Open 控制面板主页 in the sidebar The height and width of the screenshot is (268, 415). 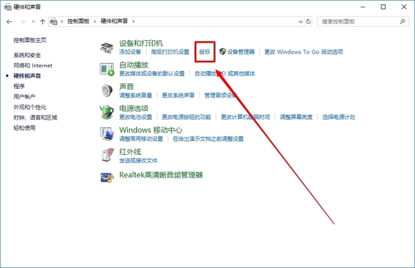tap(30, 40)
